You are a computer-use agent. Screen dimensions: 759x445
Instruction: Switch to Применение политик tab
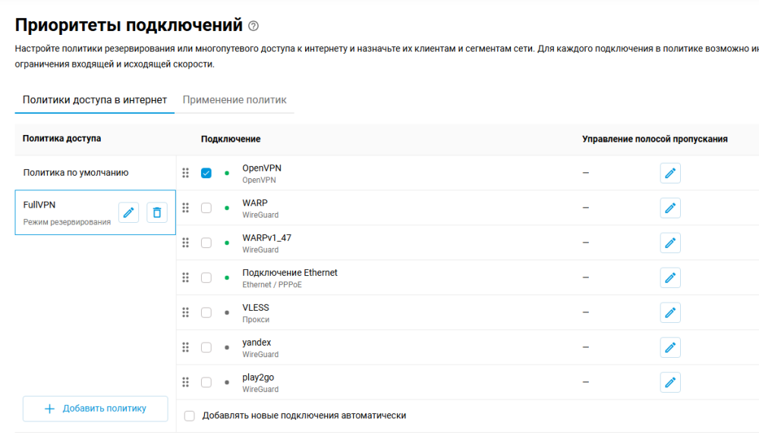235,99
